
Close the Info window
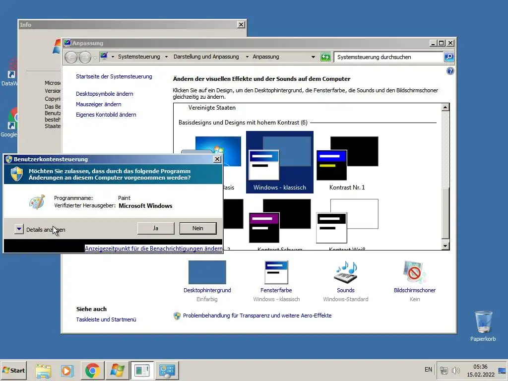tap(241, 25)
